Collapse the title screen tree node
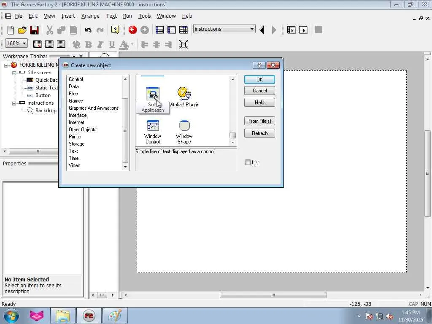Screen dimensions: 432x324 [14, 73]
